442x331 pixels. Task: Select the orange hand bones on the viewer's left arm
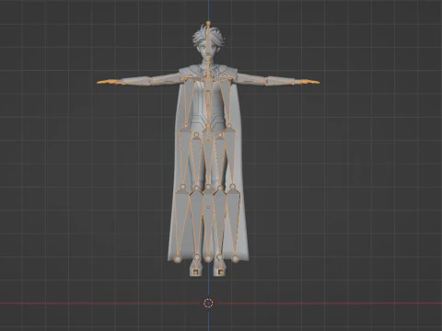[x=108, y=82]
